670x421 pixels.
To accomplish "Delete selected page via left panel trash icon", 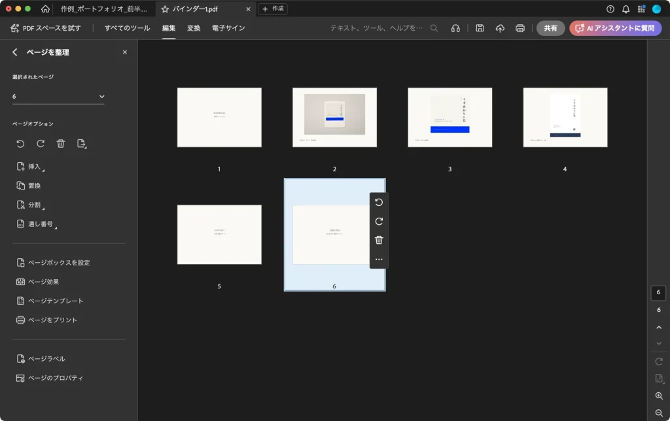I will [61, 143].
